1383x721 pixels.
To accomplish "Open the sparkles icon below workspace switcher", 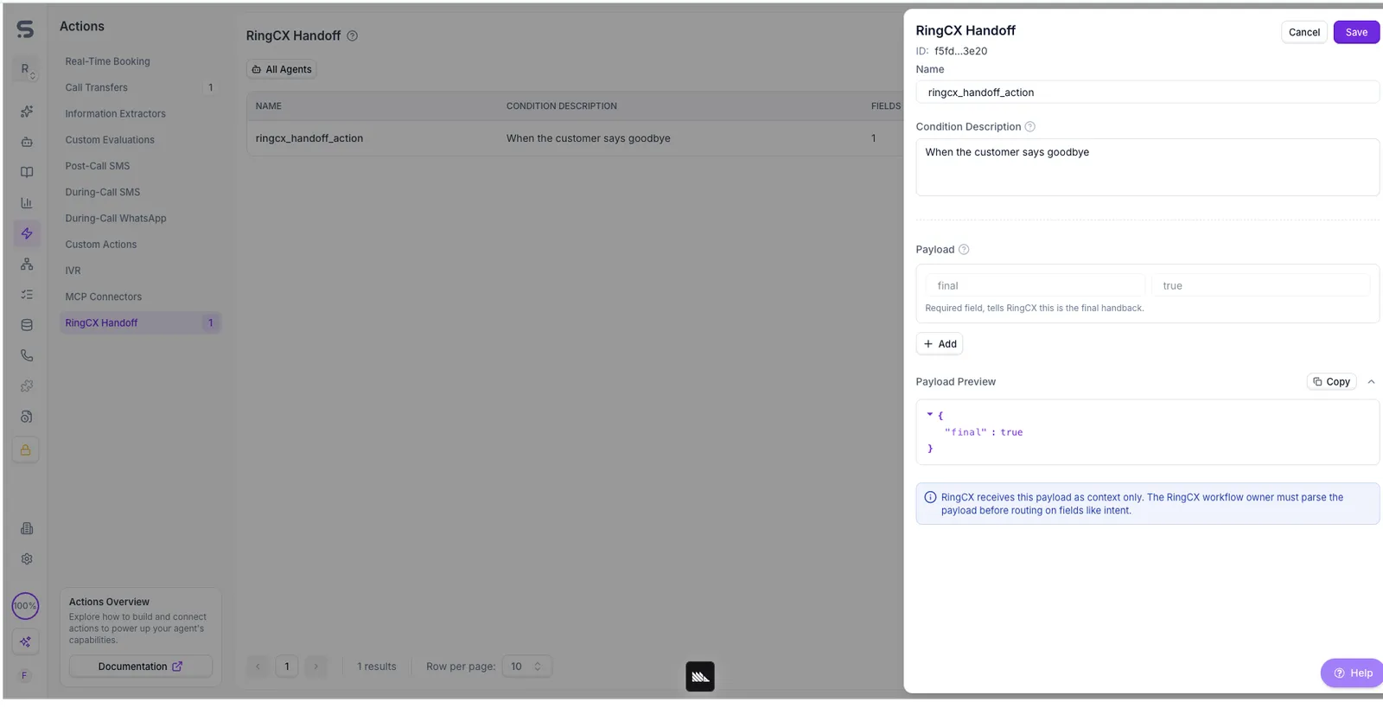I will coord(27,112).
